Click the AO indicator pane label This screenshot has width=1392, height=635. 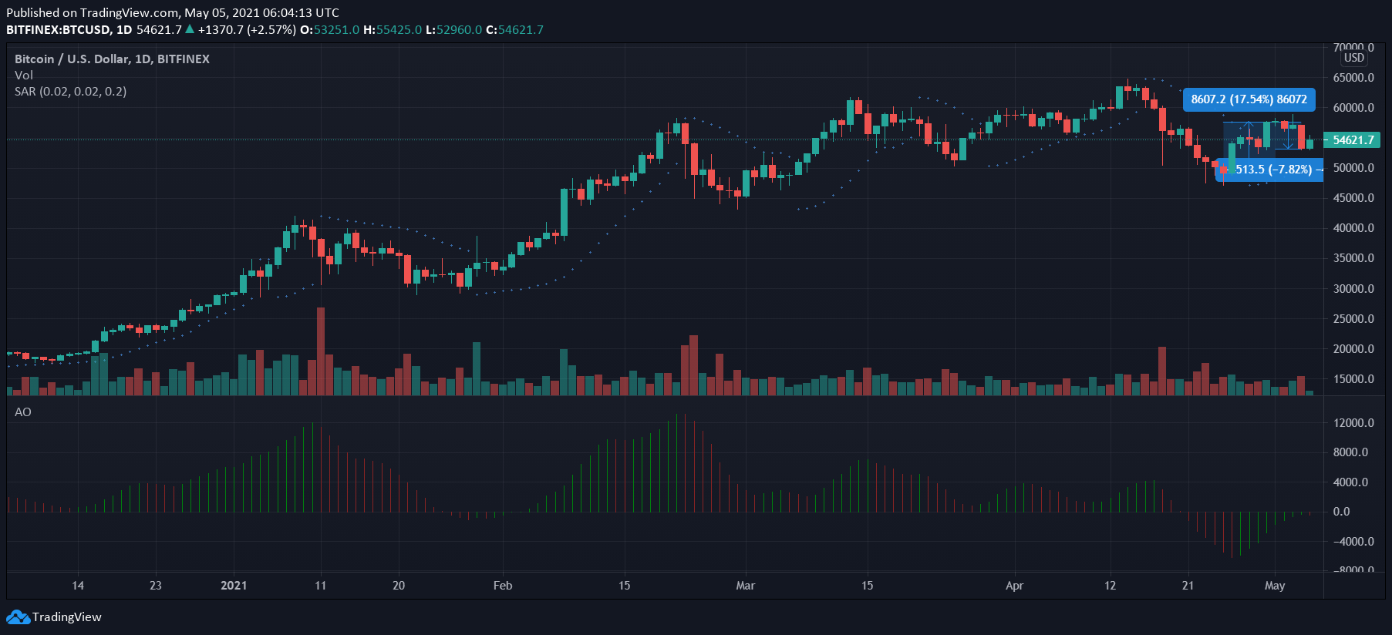coord(23,412)
